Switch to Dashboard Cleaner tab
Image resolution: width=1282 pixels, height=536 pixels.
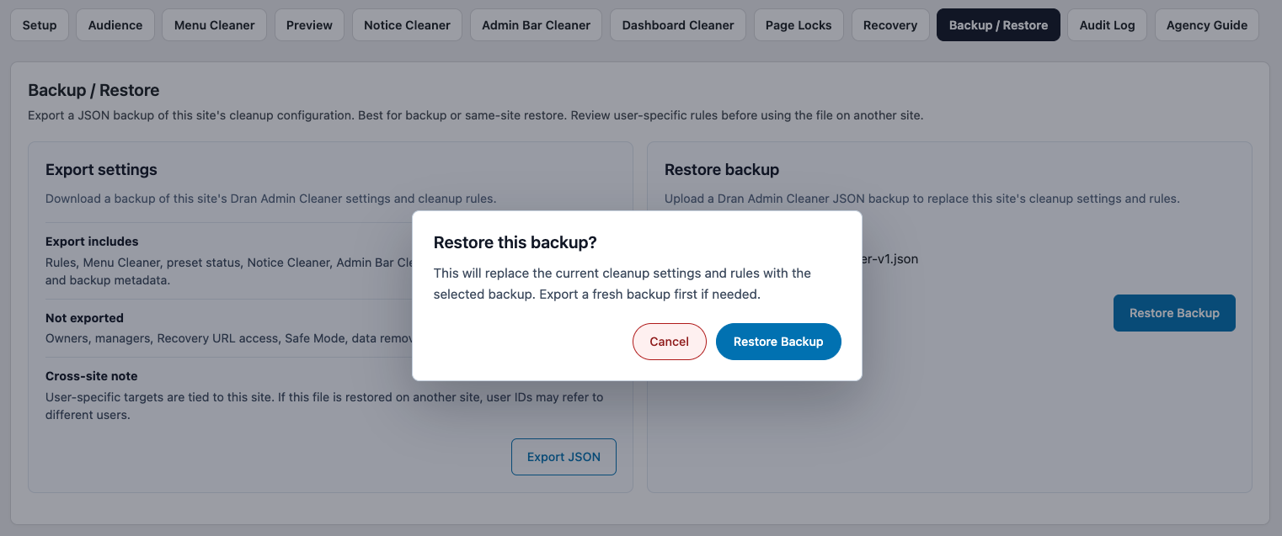coord(678,25)
